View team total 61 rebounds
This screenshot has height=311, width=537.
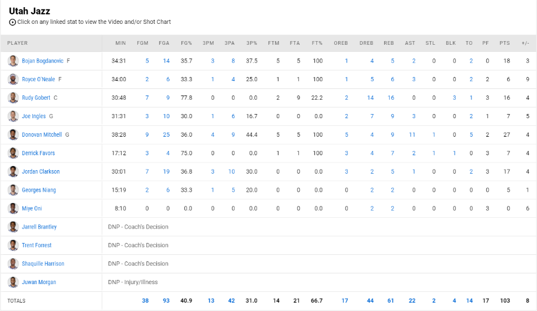[x=391, y=301]
